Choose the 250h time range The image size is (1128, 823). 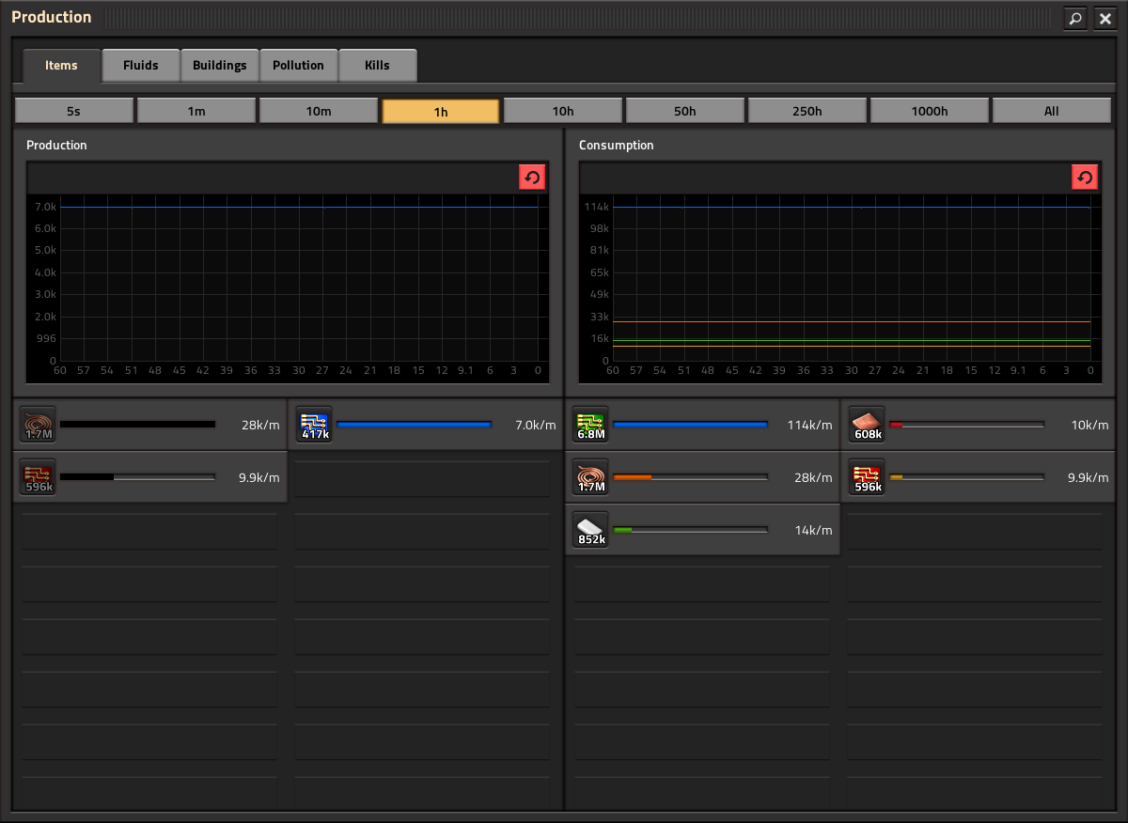[x=807, y=111]
